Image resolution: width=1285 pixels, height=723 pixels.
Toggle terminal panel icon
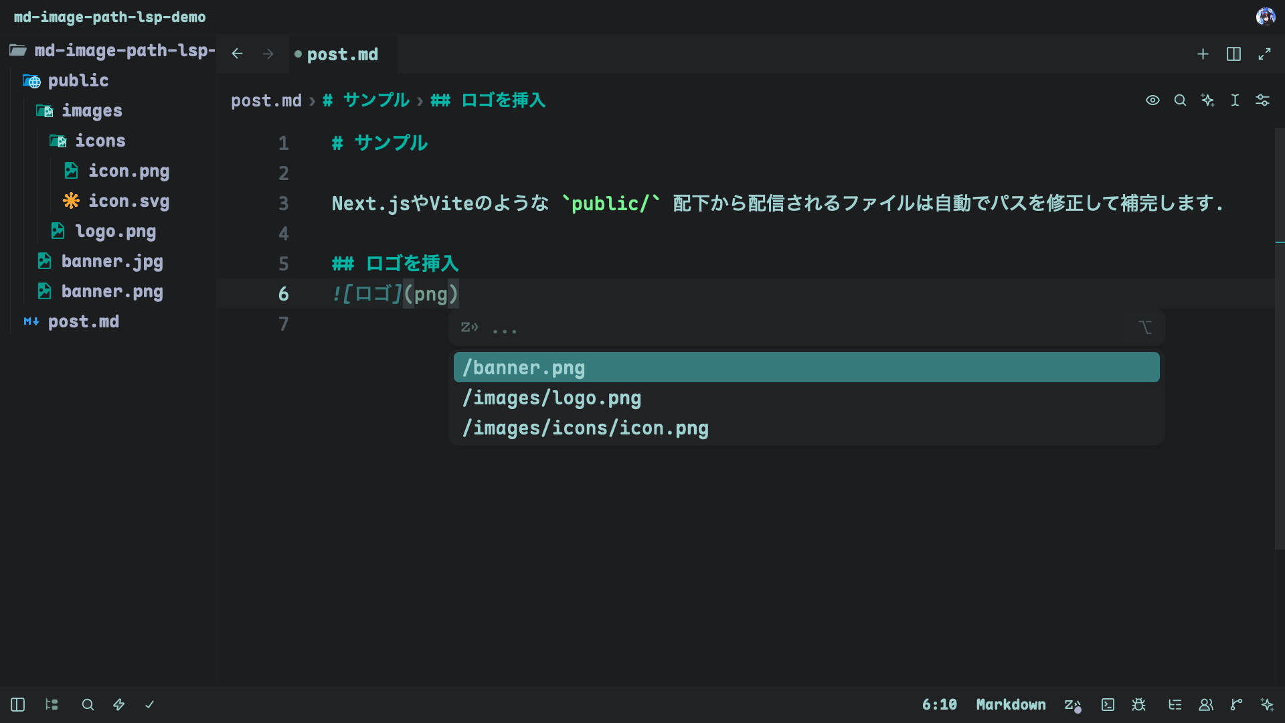tap(1108, 704)
